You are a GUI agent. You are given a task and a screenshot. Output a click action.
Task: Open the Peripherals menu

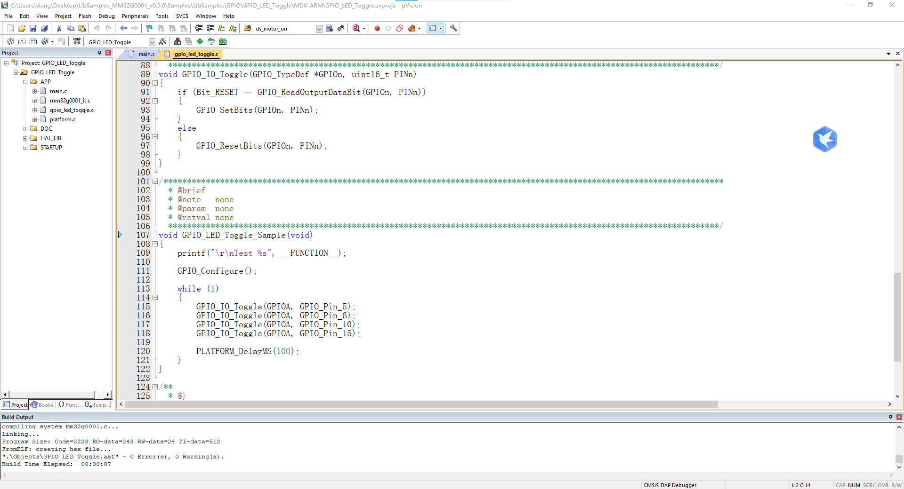tap(135, 16)
